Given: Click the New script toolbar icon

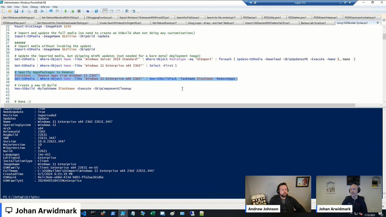Looking at the screenshot, I should click(x=3, y=11).
